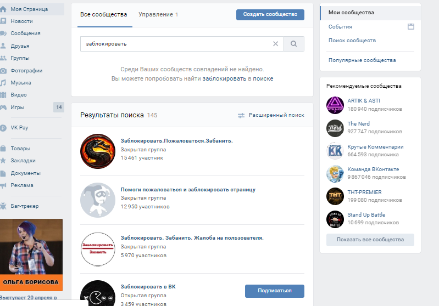Open the Заблокировать Забанить round logo

98,249
